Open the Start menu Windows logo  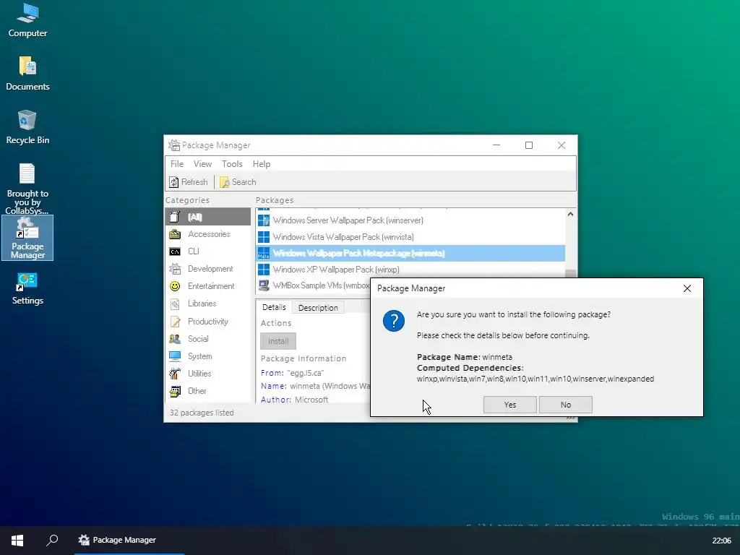click(17, 541)
